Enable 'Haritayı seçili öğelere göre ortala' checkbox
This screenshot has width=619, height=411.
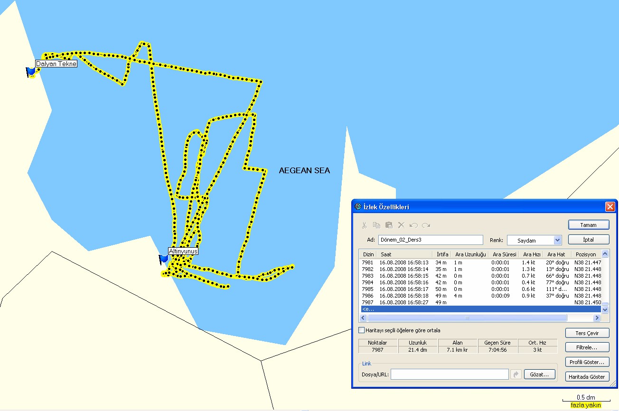(362, 330)
